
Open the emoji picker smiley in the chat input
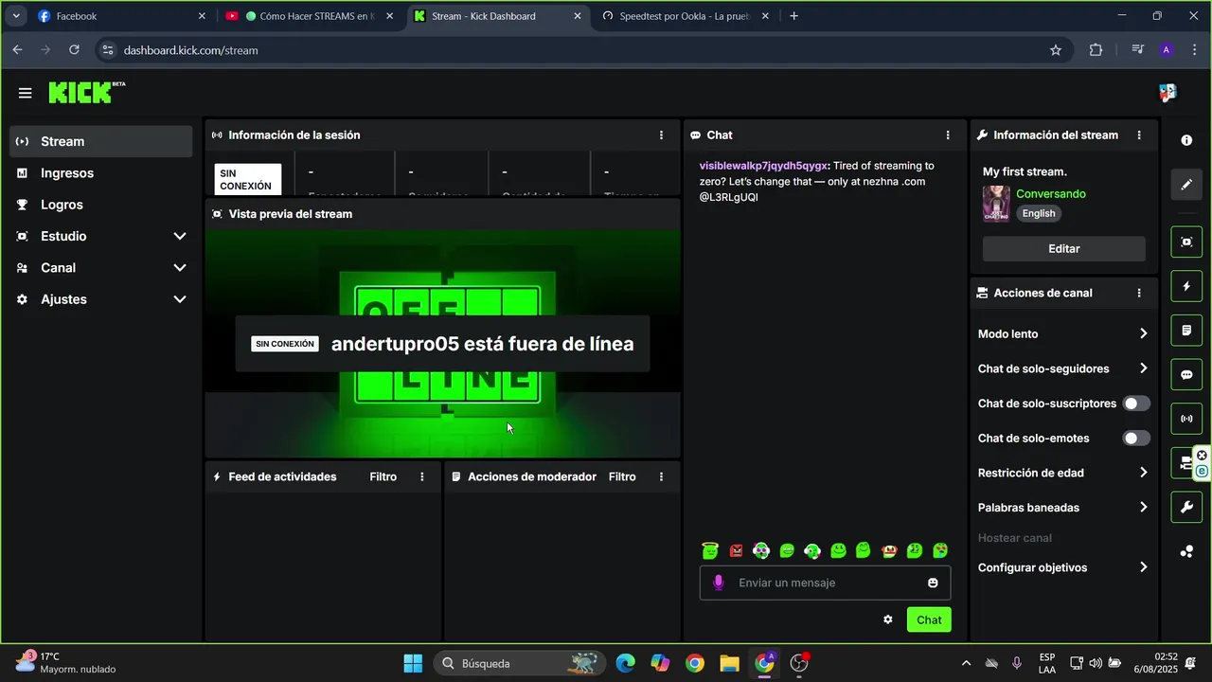click(x=933, y=583)
